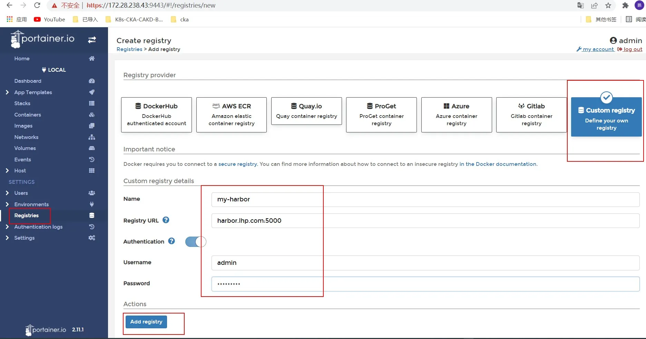Viewport: 646px width, 339px height.
Task: Click the Environments plug icon
Action: click(92, 204)
